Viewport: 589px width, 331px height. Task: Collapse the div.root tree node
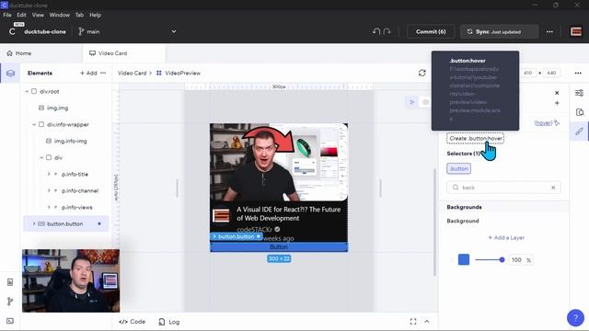[x=27, y=91]
